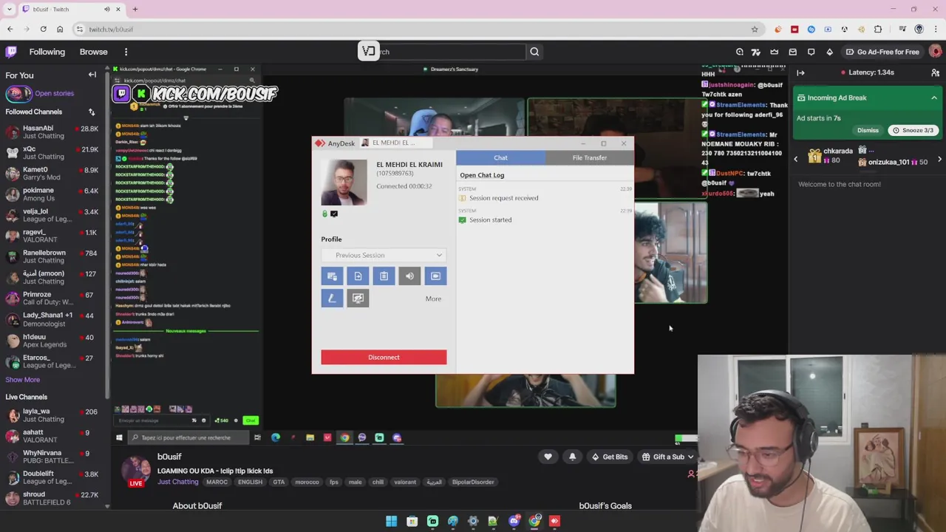Click Get Bits button under stream
This screenshot has width=946, height=532.
click(x=610, y=457)
